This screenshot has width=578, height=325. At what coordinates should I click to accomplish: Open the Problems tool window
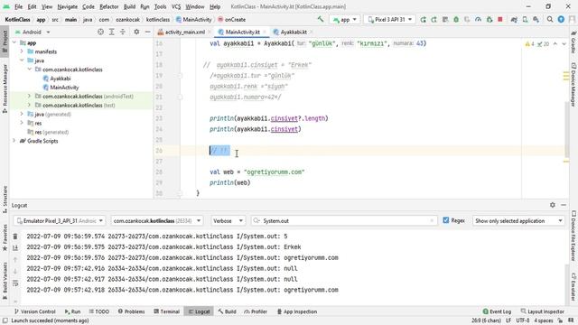(x=131, y=311)
